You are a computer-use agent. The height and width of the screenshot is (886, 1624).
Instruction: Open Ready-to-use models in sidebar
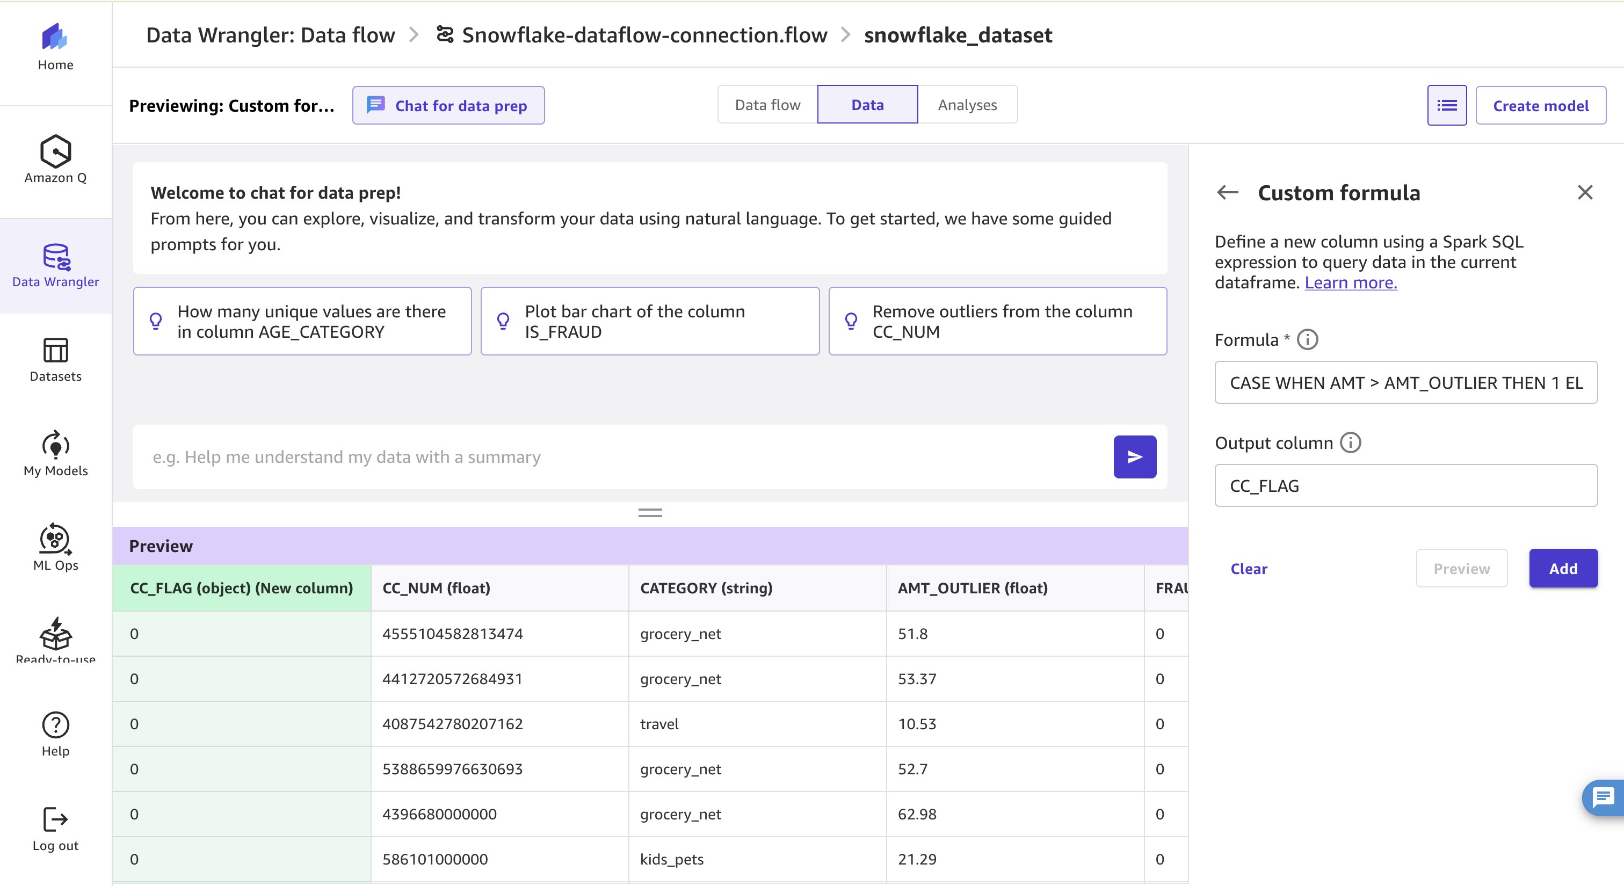[55, 640]
